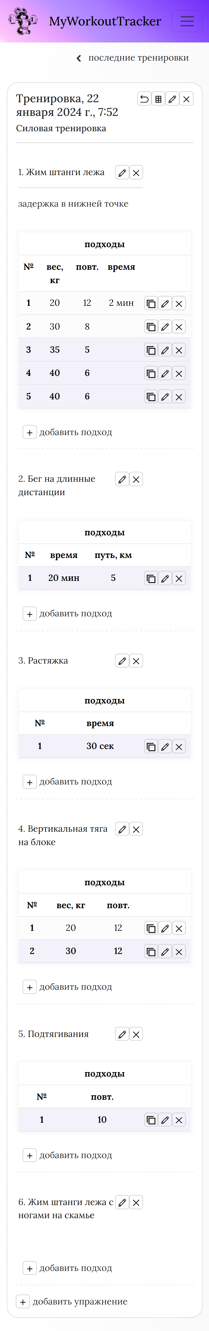Edit the Подтягивания set with 10 reps
Viewport: 209px width, 1331px height.
[x=165, y=1120]
